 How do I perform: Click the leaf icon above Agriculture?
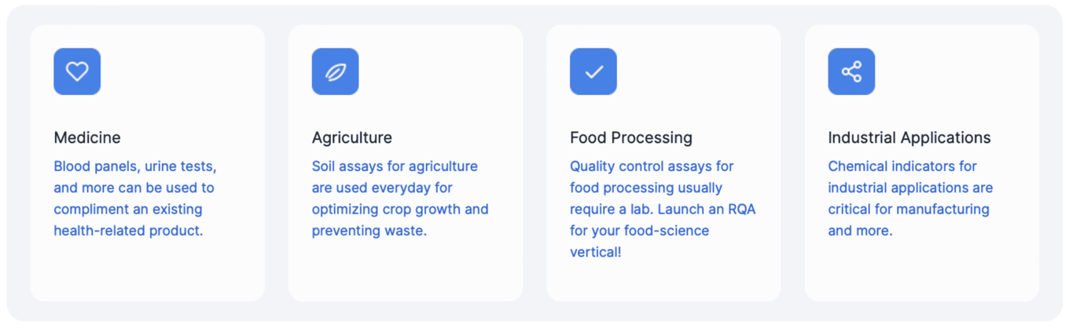(335, 71)
